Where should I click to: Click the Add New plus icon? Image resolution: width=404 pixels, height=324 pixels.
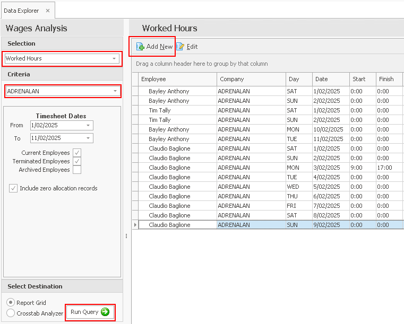click(x=140, y=47)
